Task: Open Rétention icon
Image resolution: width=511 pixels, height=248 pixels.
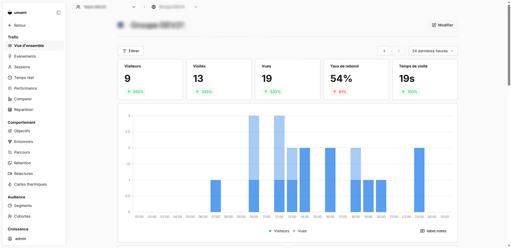Action: [10, 163]
